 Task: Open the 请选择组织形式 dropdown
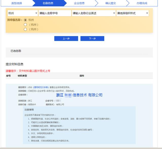133,13
